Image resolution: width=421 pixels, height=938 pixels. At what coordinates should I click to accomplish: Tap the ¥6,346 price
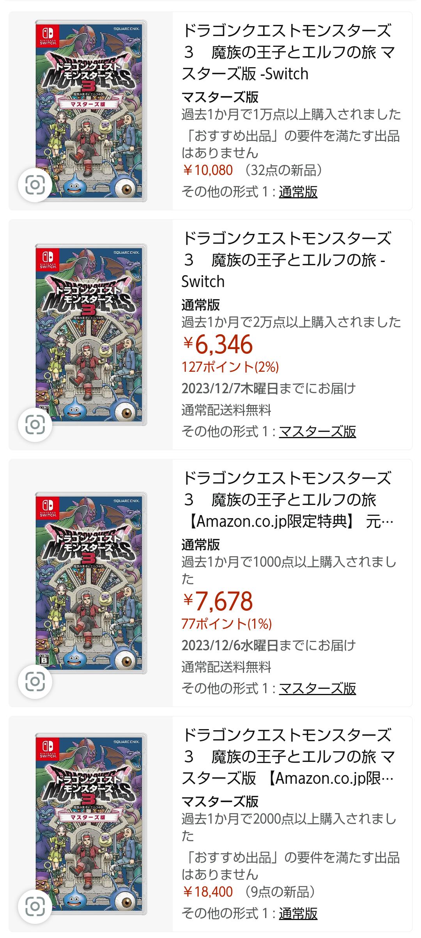click(218, 344)
